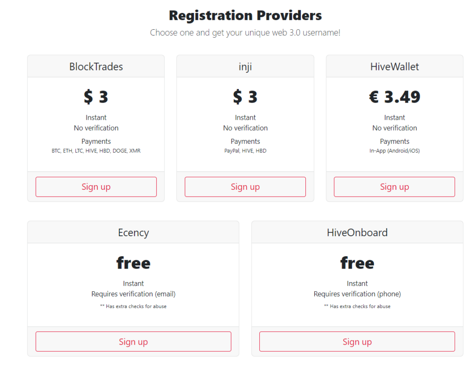Screen dimensions: 476x367
Task: Click the PayPal, HIVE, HBD payments text
Action: [245, 151]
